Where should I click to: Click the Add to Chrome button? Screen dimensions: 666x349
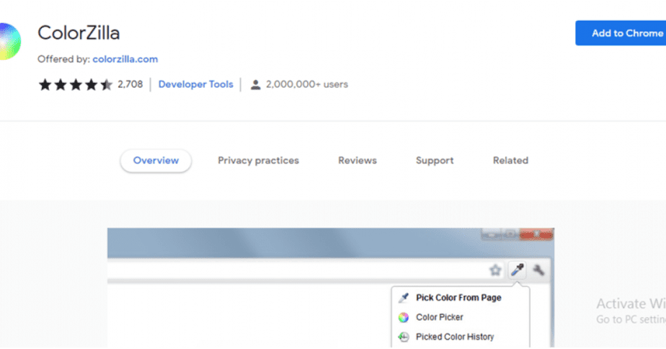pyautogui.click(x=621, y=33)
